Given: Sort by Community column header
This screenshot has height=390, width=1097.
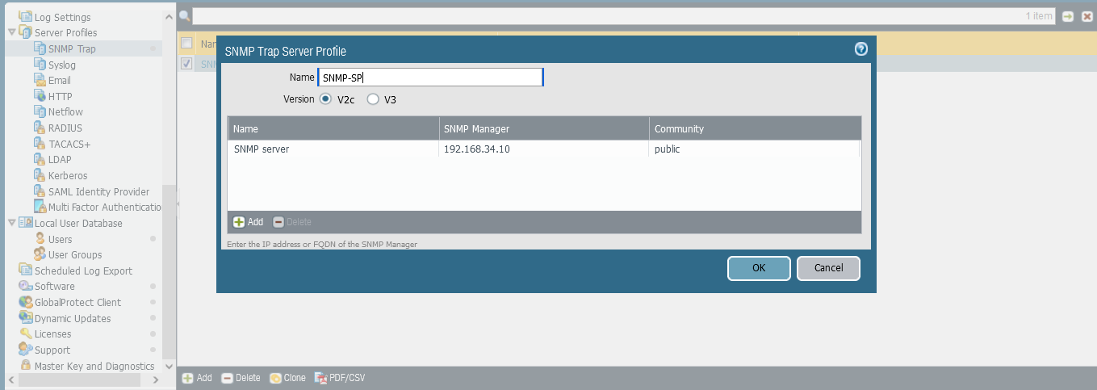Looking at the screenshot, I should pos(755,128).
